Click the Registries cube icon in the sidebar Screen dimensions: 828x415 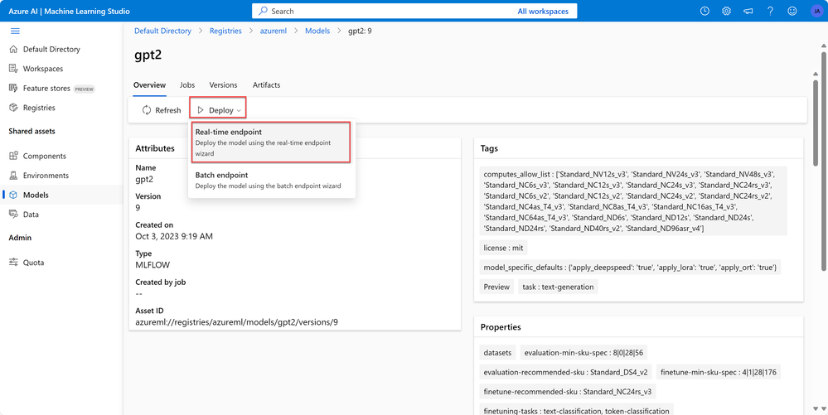[14, 108]
